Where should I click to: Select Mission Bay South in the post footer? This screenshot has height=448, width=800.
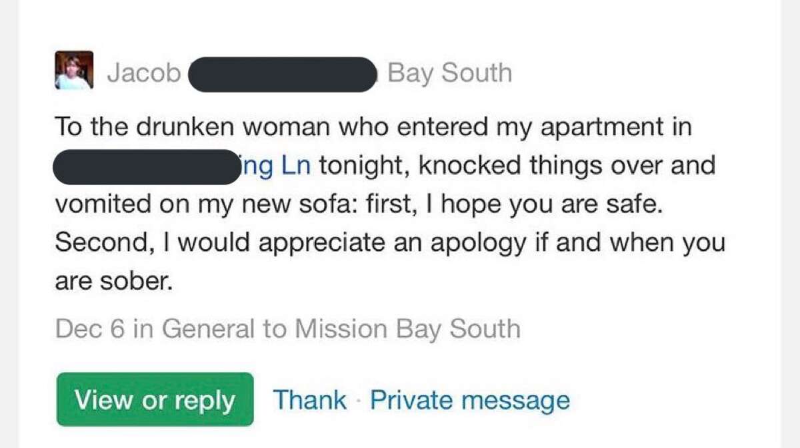[408, 329]
